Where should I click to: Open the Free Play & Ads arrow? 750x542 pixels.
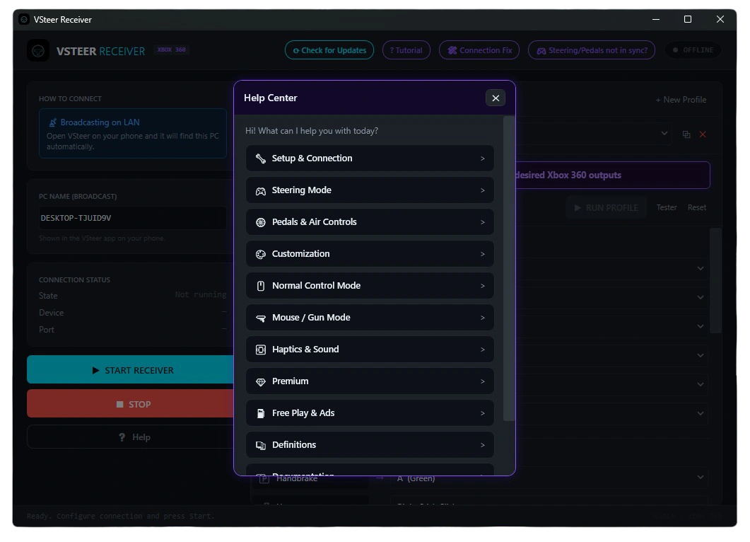tap(482, 413)
